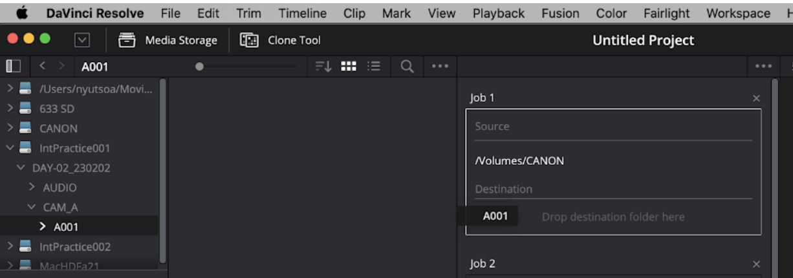The height and width of the screenshot is (278, 793).
Task: Click the Media Storage drive icon
Action: pos(127,40)
